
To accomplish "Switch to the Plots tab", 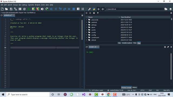I will [x=135, y=43].
